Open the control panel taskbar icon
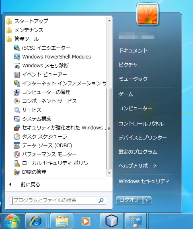Screen dimensions: 193x229 click(136, 221)
